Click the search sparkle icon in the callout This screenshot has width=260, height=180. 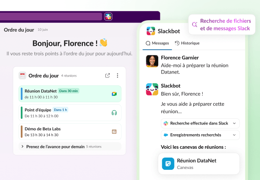[194, 25]
